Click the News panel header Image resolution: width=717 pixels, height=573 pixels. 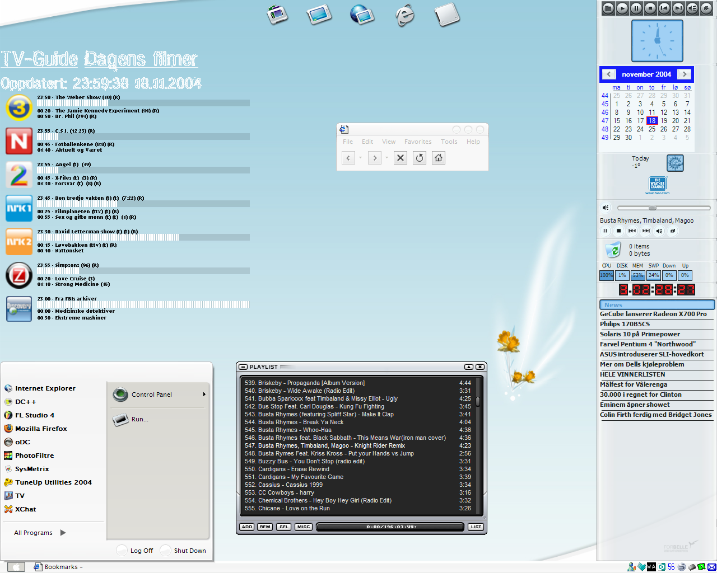pos(657,305)
